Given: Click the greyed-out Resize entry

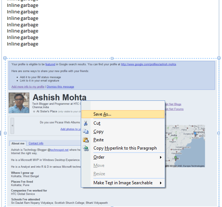Looking at the screenshot, I should (x=123, y=174).
